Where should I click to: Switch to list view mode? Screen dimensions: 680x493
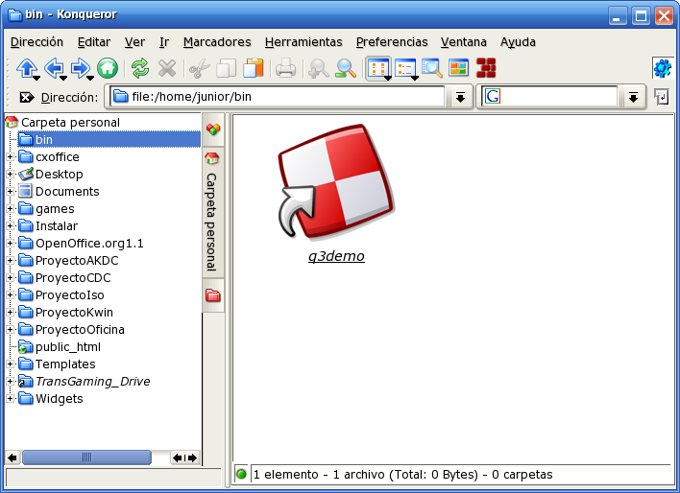pos(403,68)
